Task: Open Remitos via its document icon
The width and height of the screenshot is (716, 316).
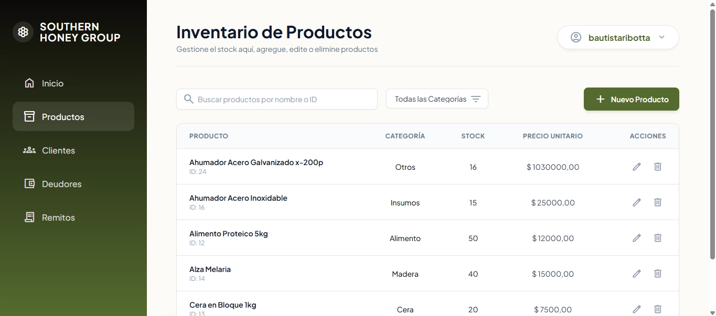Action: 28,217
